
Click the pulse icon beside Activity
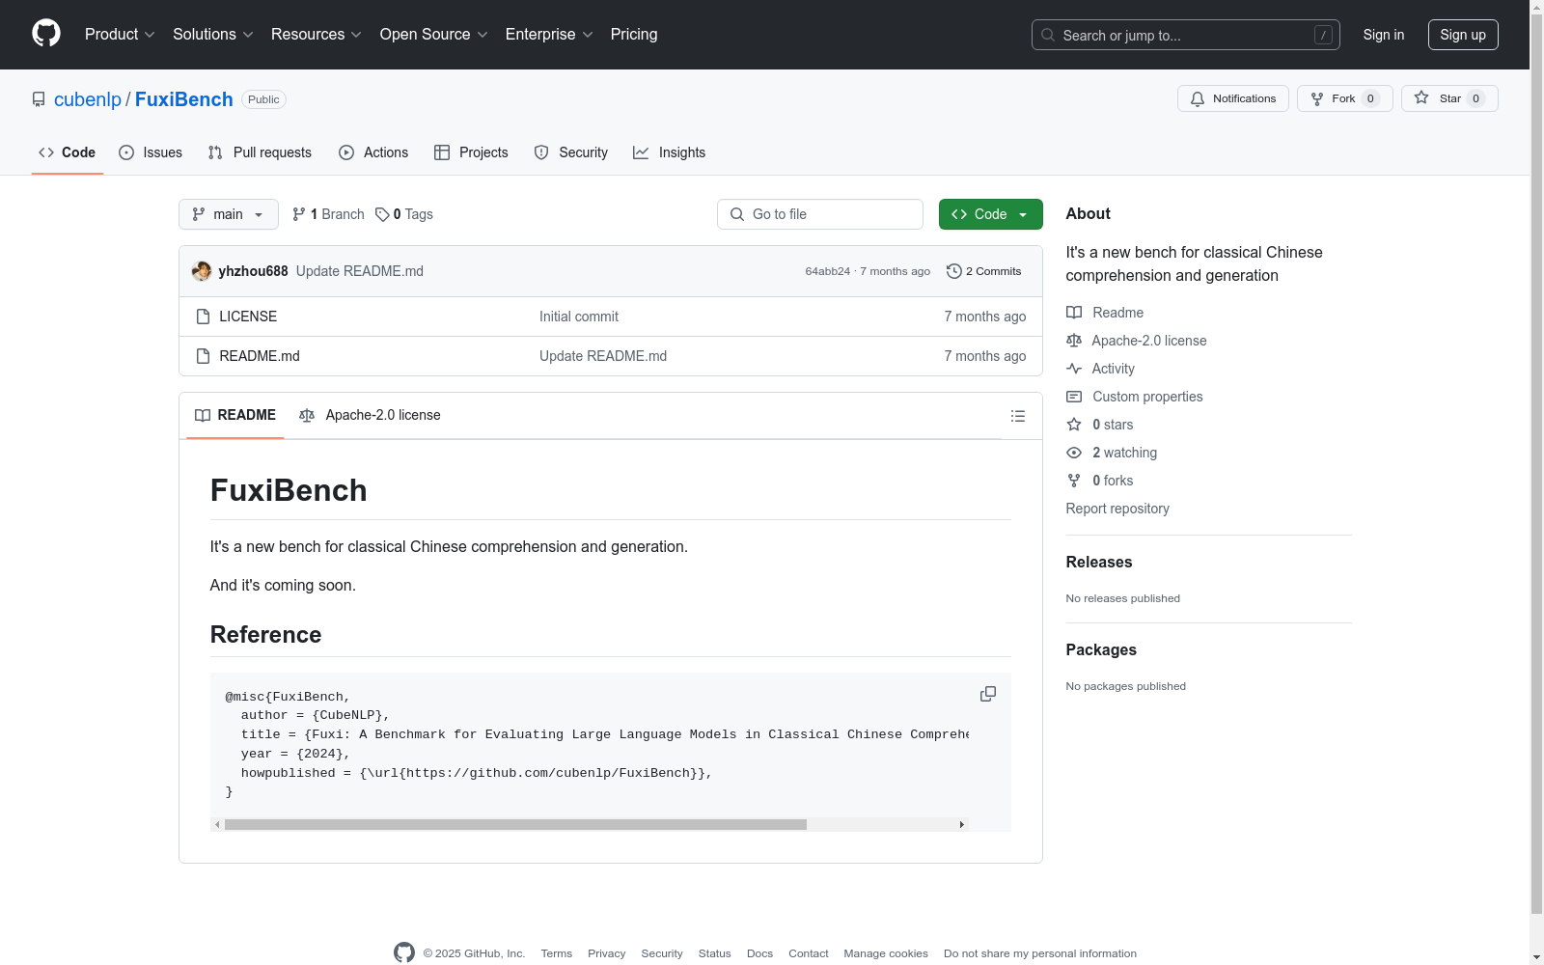(x=1074, y=369)
